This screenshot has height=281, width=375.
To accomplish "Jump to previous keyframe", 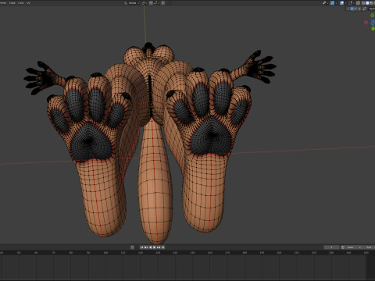I will pos(146,247).
